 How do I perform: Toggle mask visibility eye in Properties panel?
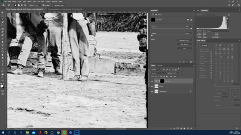coord(187,62)
